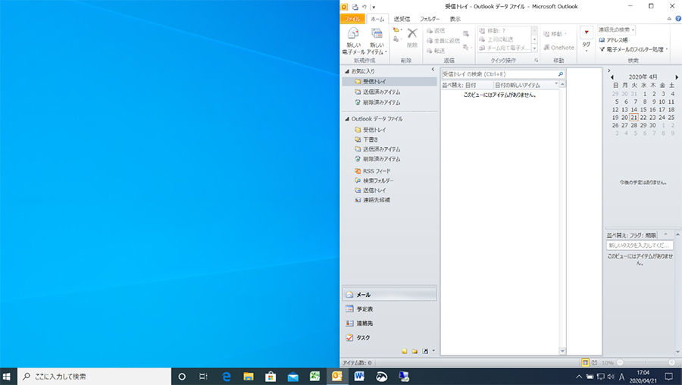Enable Reading view in the status bar
The width and height of the screenshot is (682, 385).
(x=594, y=362)
